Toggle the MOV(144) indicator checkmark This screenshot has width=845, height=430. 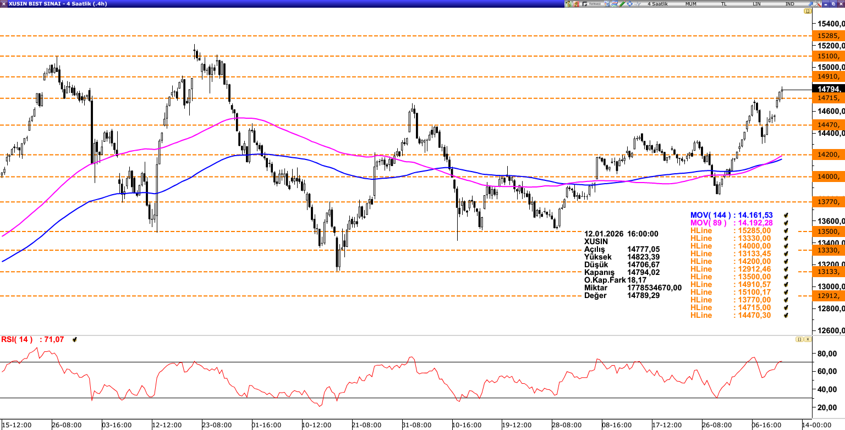787,216
